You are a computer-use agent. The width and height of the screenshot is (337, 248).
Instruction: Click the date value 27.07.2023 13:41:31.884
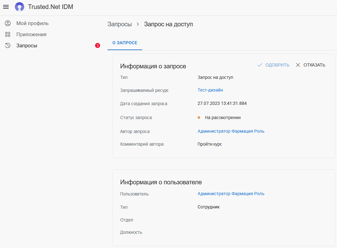222,103
